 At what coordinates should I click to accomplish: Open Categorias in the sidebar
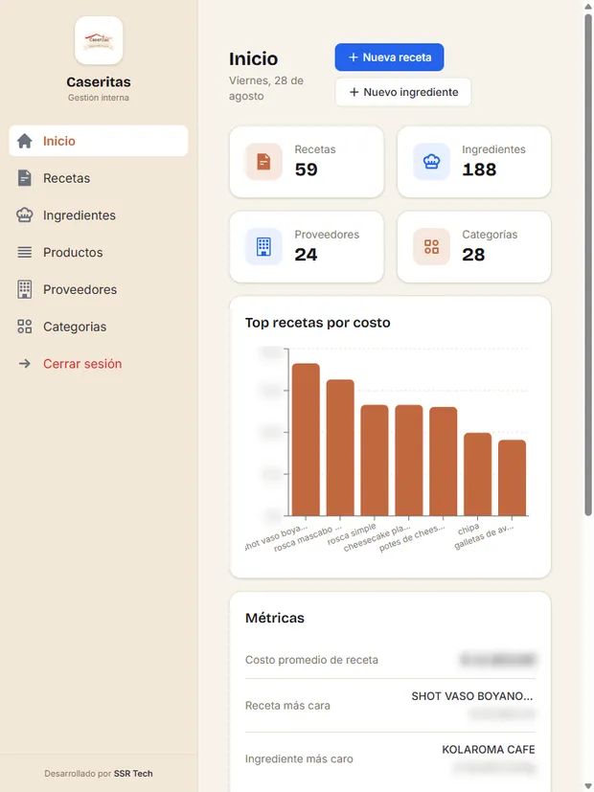[99, 327]
